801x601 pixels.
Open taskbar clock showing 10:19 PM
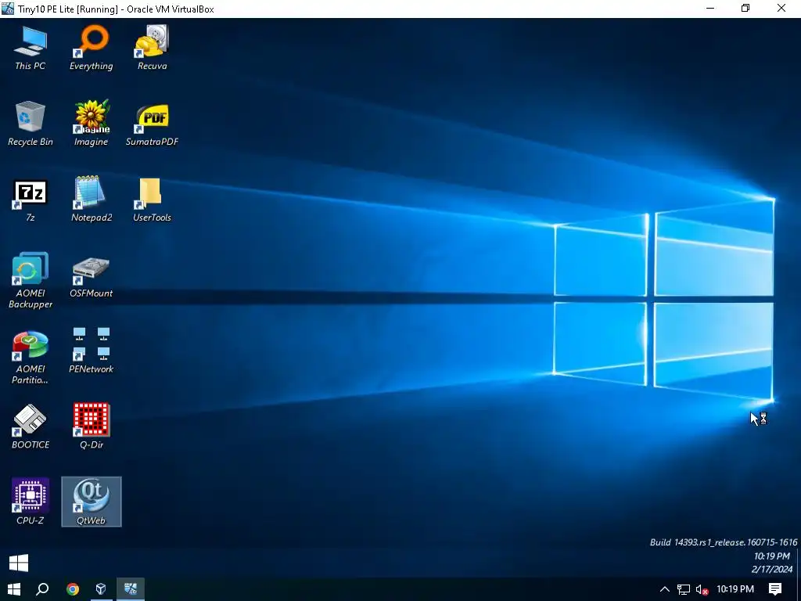click(735, 589)
